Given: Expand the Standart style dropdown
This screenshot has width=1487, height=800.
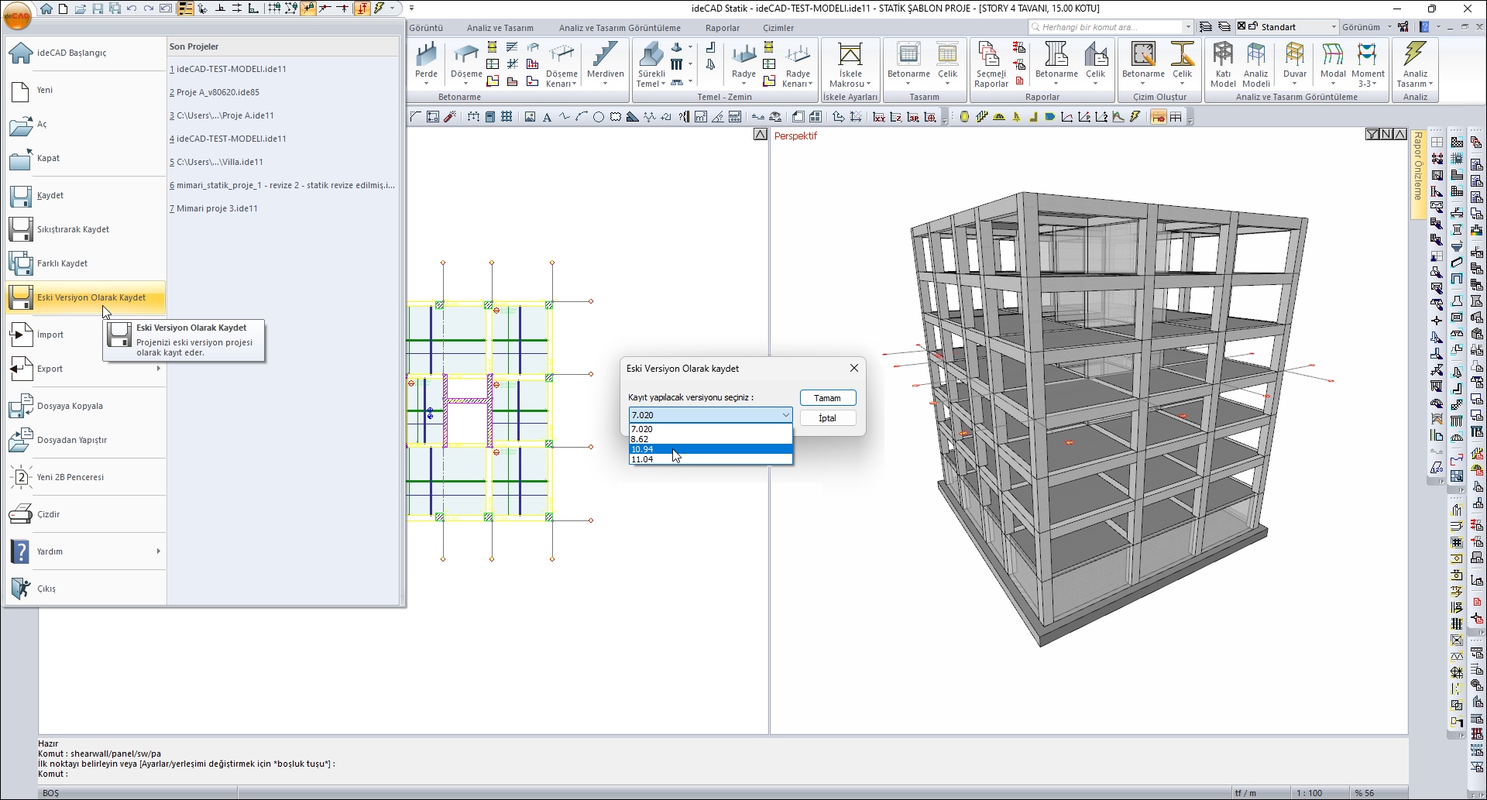Looking at the screenshot, I should tap(1334, 27).
